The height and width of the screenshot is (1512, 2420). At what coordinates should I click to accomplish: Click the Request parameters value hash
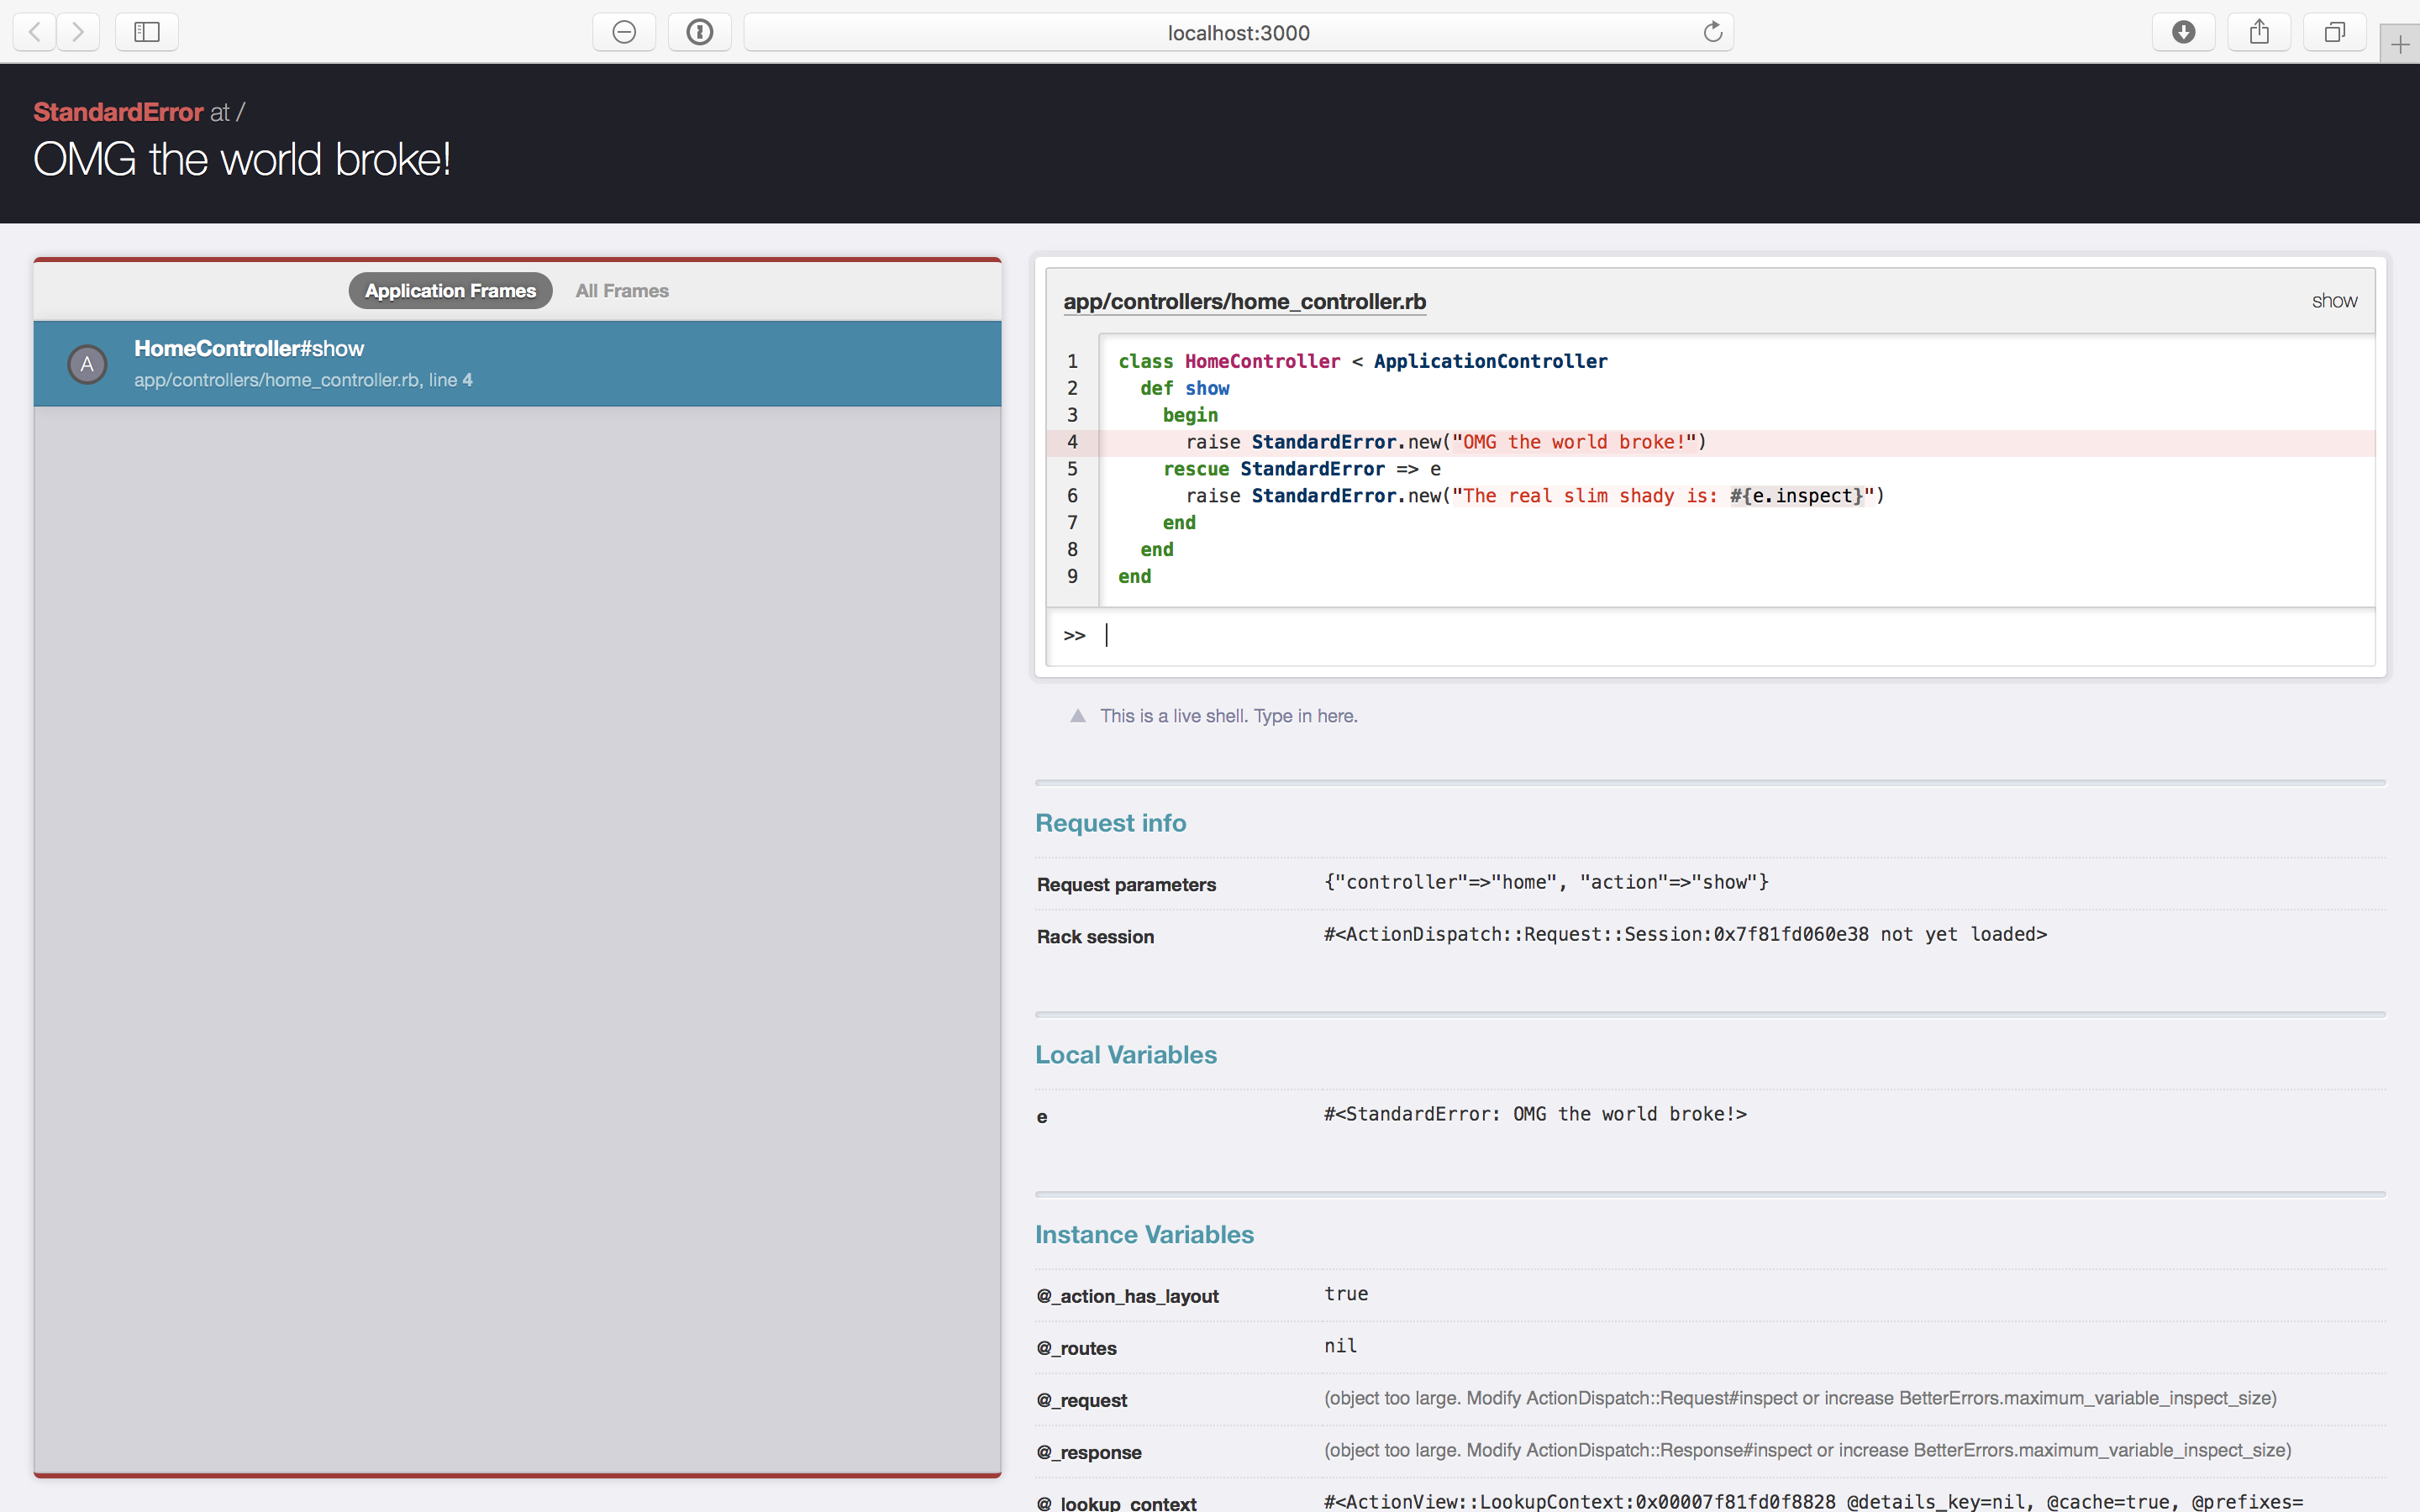tap(1546, 882)
